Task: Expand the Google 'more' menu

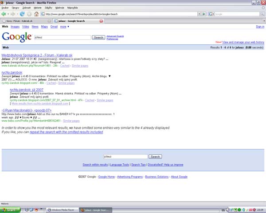Action: [65, 27]
